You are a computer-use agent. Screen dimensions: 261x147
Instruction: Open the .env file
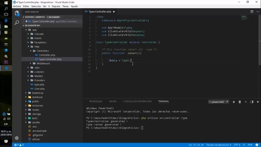(34, 127)
